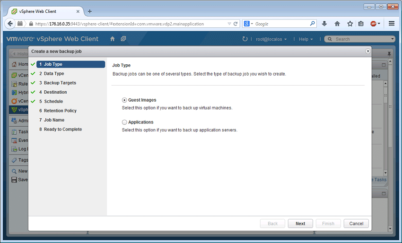Open a new browser tab with plus
Image resolution: width=402 pixels, height=243 pixels.
(90, 11)
